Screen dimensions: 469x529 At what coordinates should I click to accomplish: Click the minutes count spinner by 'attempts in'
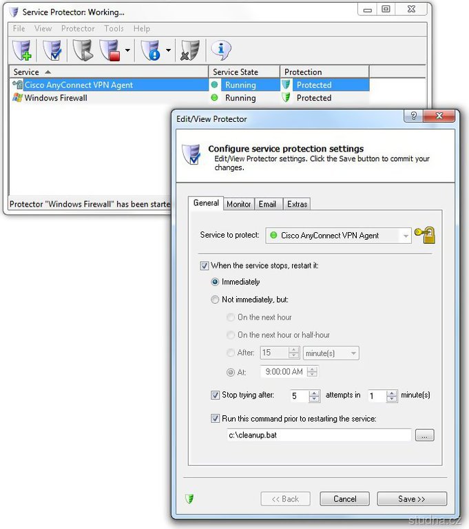click(x=392, y=396)
